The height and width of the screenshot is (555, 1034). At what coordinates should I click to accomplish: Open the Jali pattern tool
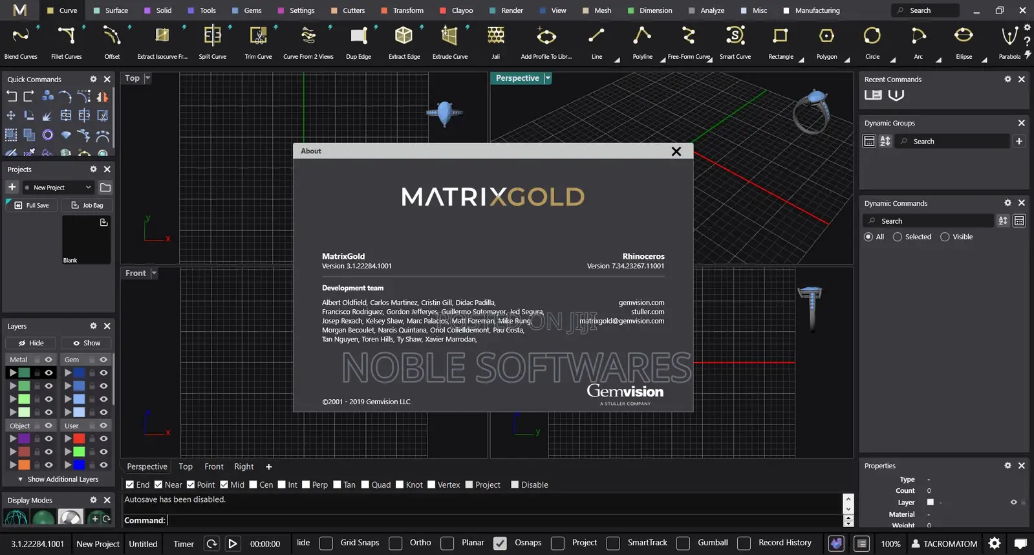tap(496, 43)
